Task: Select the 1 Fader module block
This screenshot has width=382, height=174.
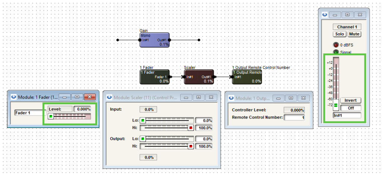Action: (154, 77)
